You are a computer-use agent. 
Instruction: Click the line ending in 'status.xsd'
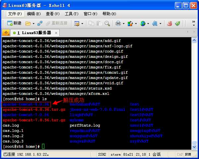(x=57, y=88)
